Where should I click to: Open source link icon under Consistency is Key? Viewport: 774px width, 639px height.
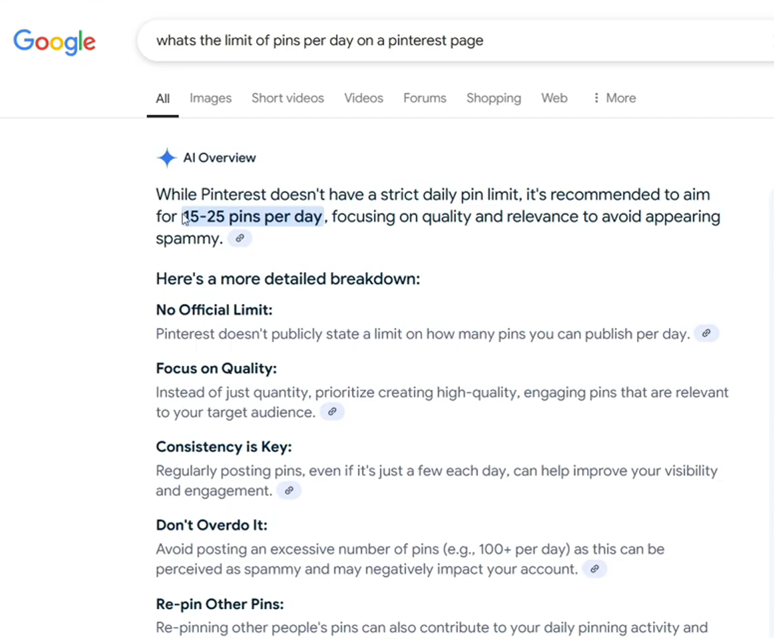(289, 491)
